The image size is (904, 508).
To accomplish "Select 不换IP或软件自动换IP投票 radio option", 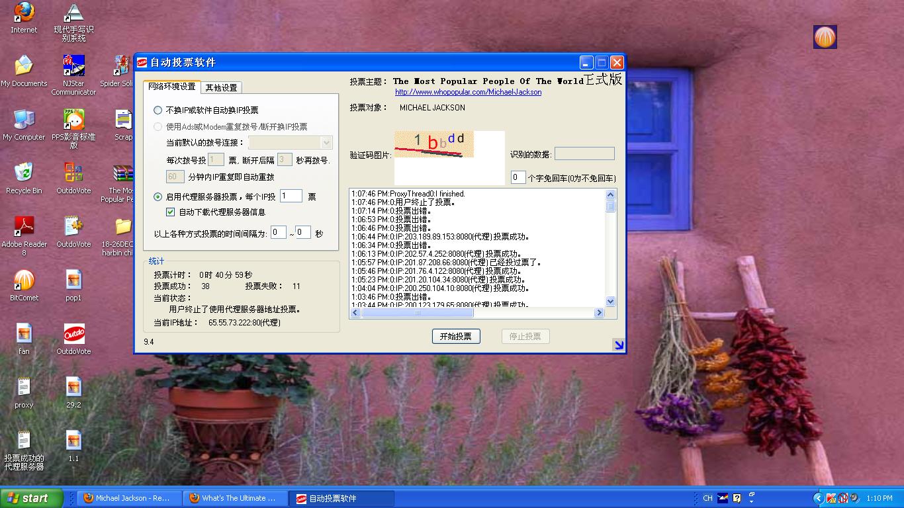I will point(158,110).
